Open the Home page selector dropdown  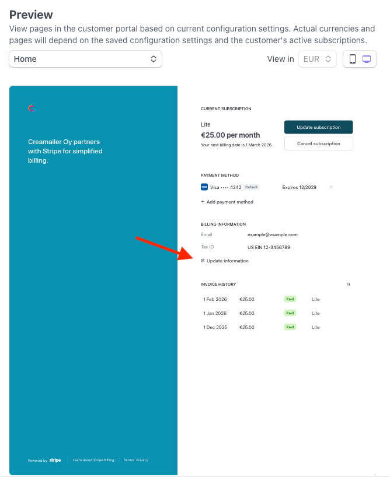(86, 59)
